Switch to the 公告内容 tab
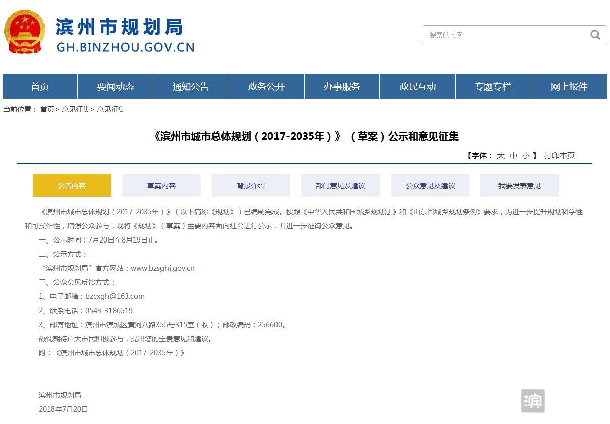The width and height of the screenshot is (610, 424). (72, 185)
